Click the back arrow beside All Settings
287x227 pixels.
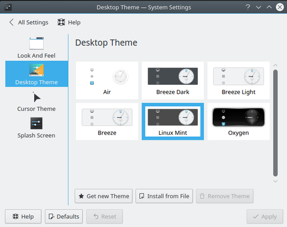[x=11, y=22]
